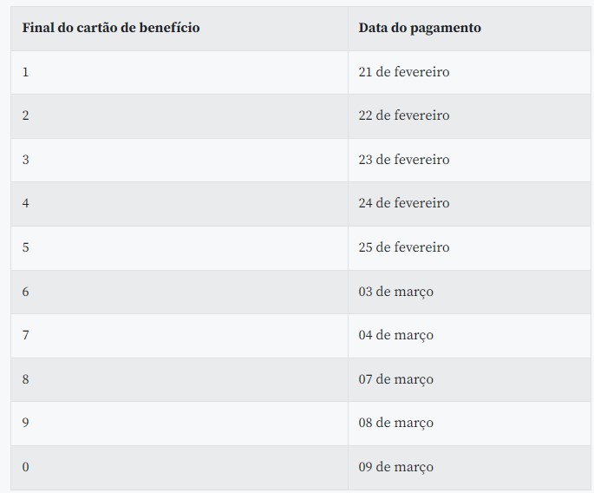Screen dimensions: 594x493
Task: Select the card ending 7 cell
Action: tap(26, 335)
